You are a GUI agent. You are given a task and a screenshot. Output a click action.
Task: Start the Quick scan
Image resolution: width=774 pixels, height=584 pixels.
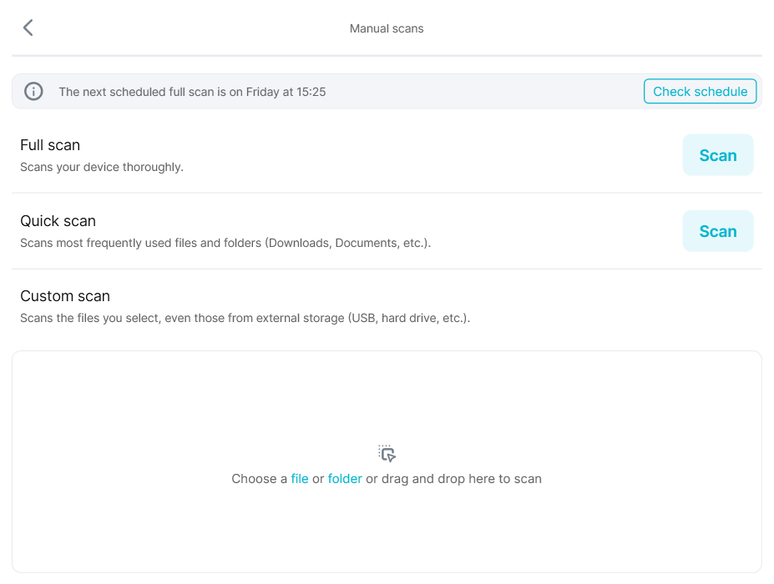pos(718,231)
